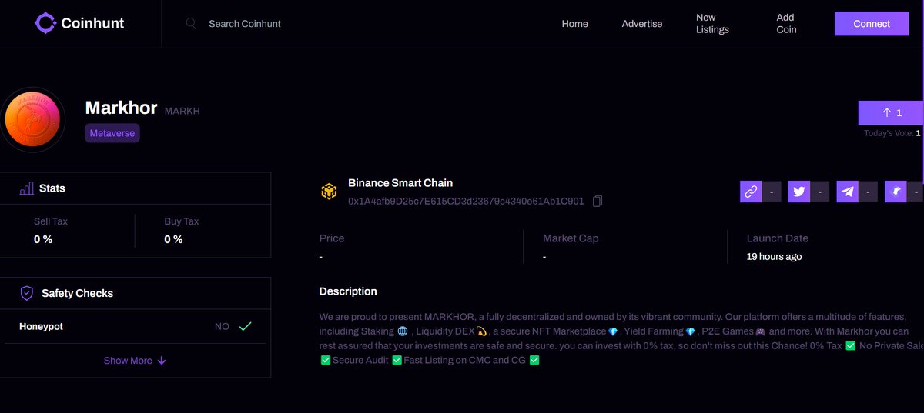The width and height of the screenshot is (924, 413).
Task: Click the Safety Checks shield icon
Action: pos(26,293)
